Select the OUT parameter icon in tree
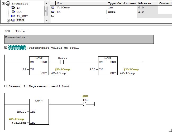This screenshot has width=172, height=132. click(x=13, y=12)
